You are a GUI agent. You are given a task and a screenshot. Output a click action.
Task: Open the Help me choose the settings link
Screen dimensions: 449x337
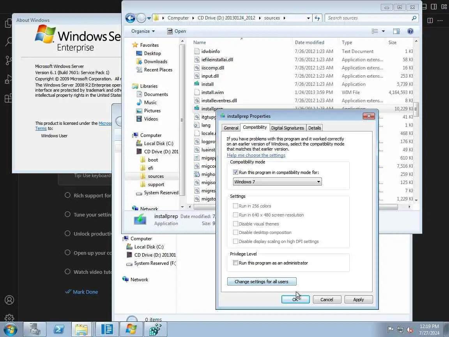coord(256,155)
